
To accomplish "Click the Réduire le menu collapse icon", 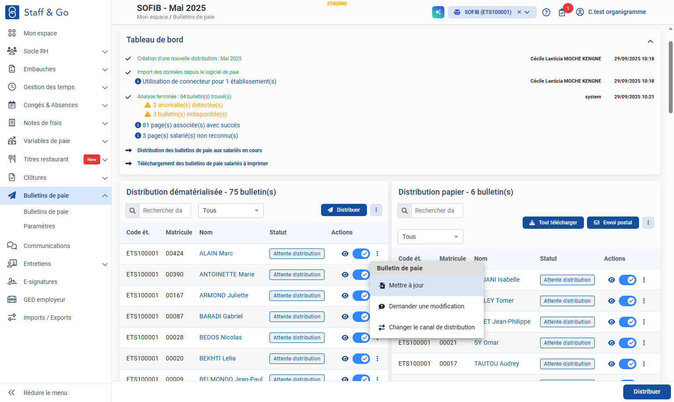I will [x=12, y=393].
